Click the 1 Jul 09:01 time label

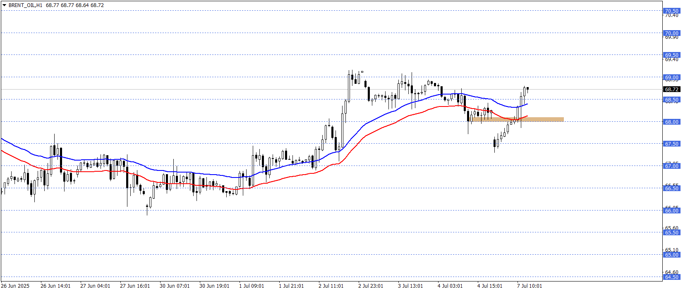pos(252,286)
